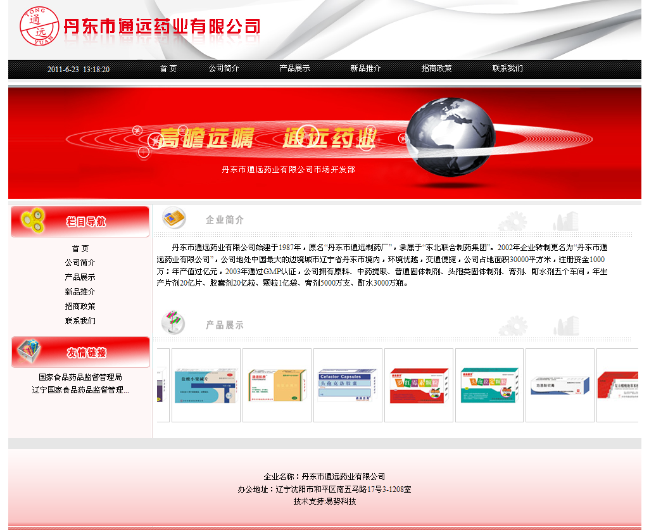Go to 新品推介 in the top navigation bar
The width and height of the screenshot is (649, 530).
coord(365,68)
